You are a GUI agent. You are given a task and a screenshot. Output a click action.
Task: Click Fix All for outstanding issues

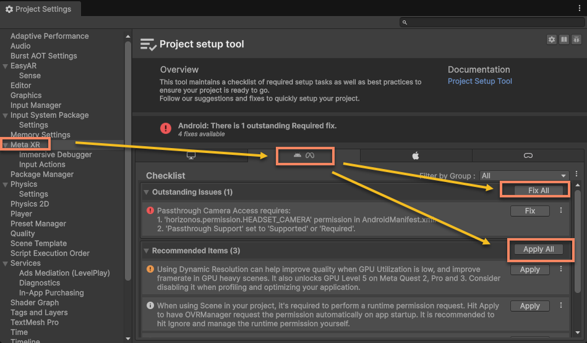(538, 191)
